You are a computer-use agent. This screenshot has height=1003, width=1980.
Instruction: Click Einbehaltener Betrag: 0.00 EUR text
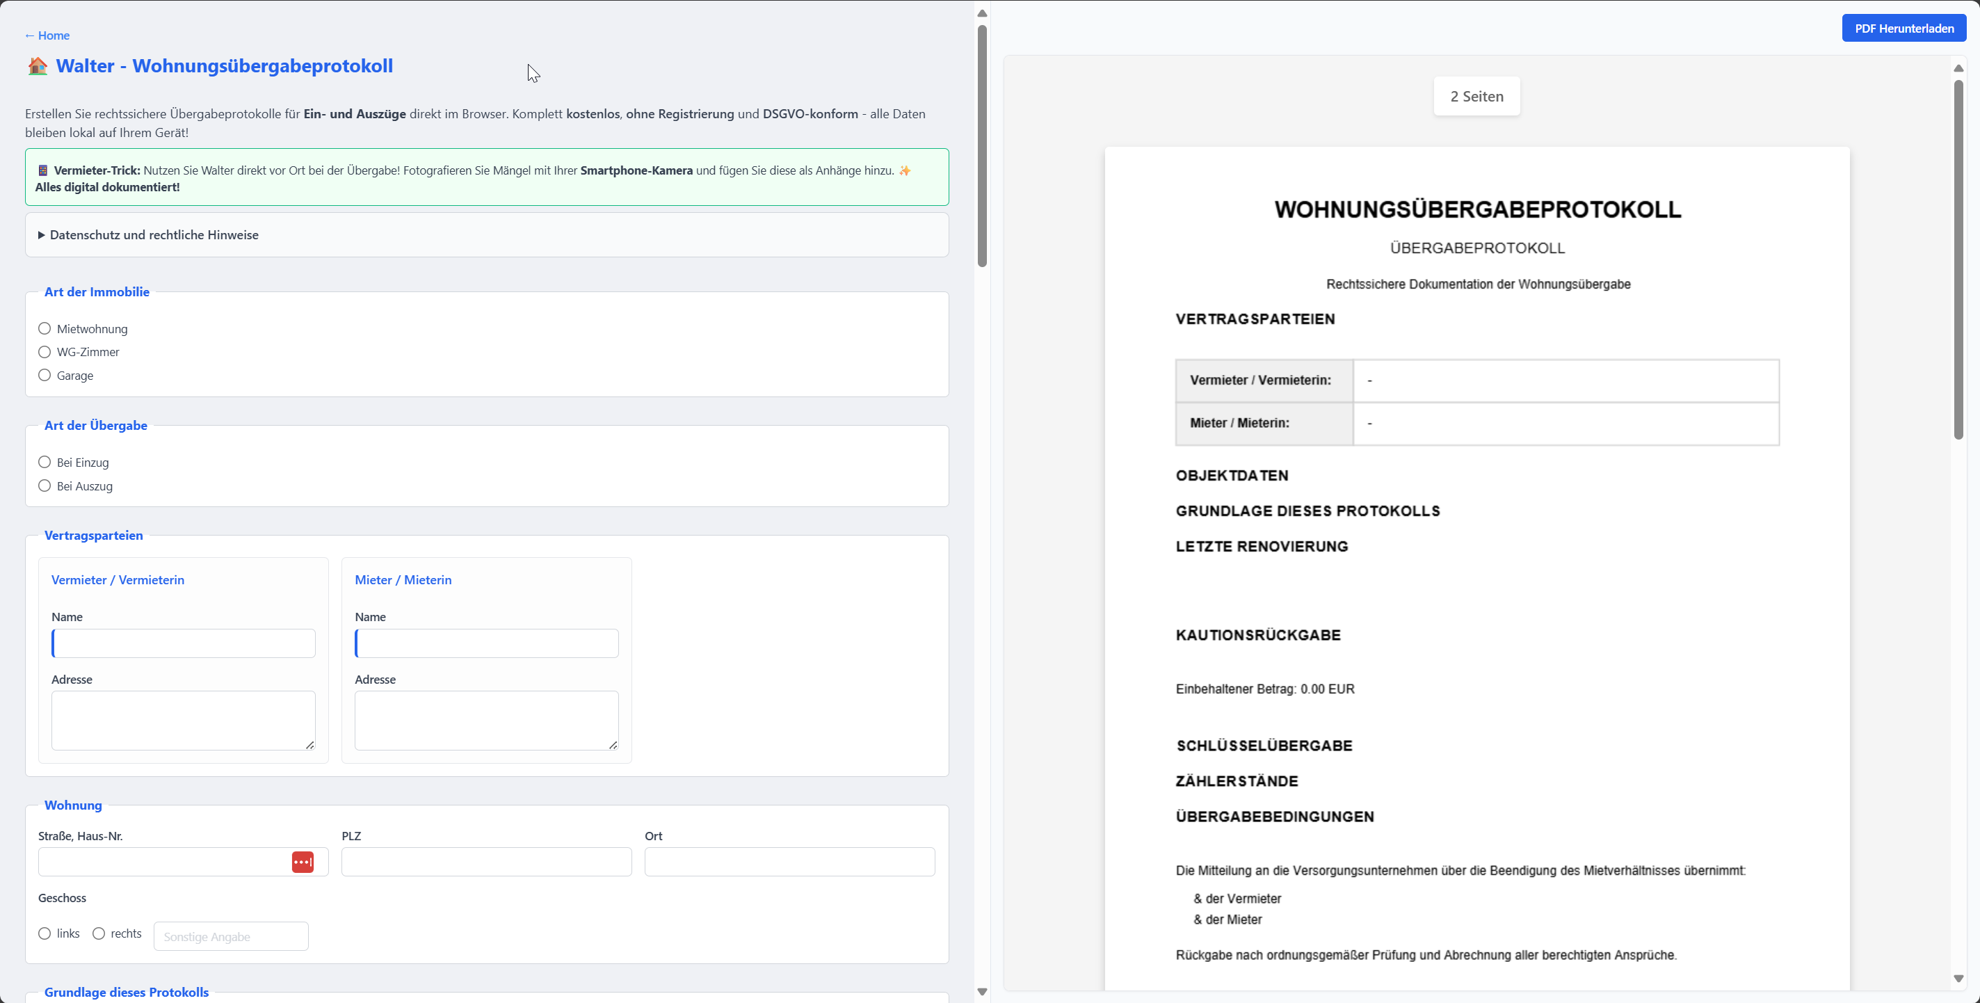click(x=1265, y=689)
